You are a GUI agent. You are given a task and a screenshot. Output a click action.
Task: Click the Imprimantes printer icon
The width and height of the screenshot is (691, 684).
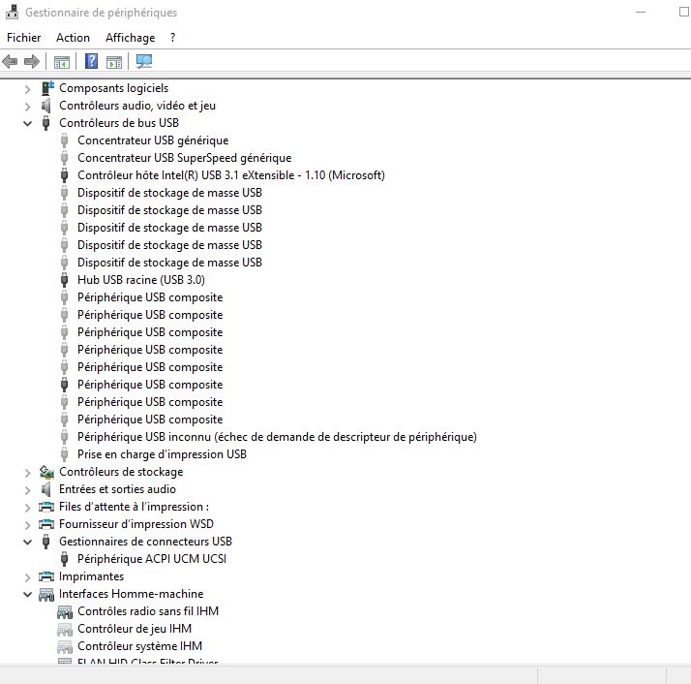tap(46, 576)
